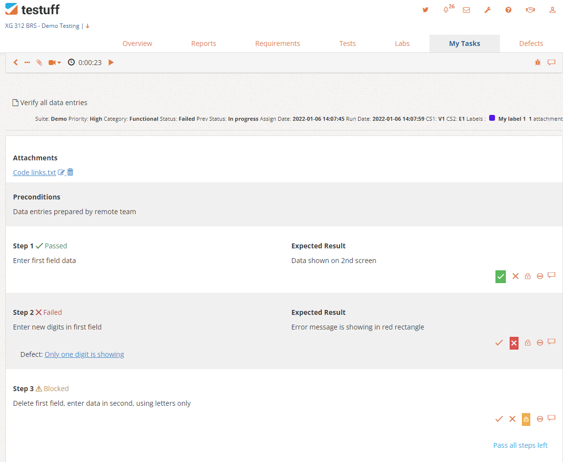Open the help question mark icon
Image resolution: width=563 pixels, height=462 pixels.
pos(508,10)
